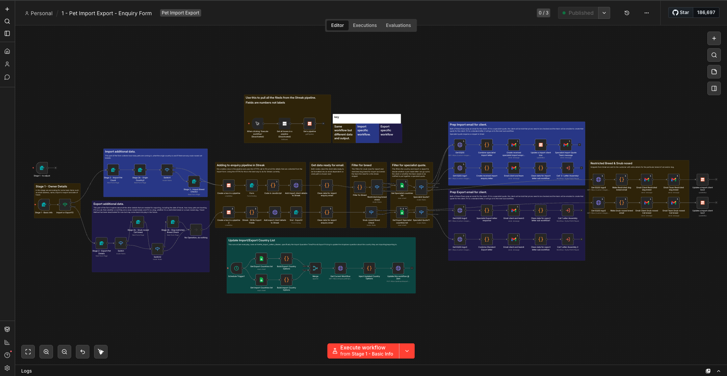Click Execute workflow from Stage 1 button

pyautogui.click(x=363, y=351)
